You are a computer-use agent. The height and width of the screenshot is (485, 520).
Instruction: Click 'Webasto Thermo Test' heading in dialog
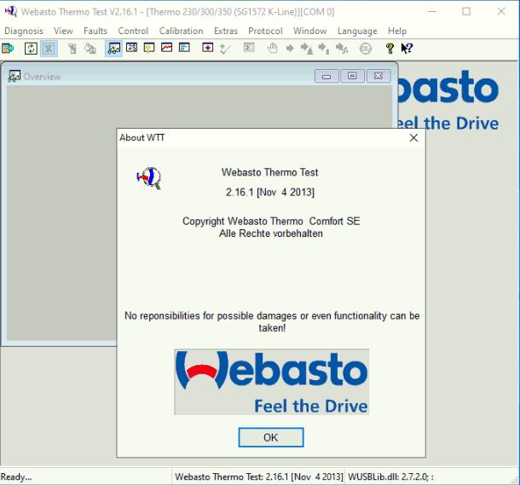click(x=270, y=172)
